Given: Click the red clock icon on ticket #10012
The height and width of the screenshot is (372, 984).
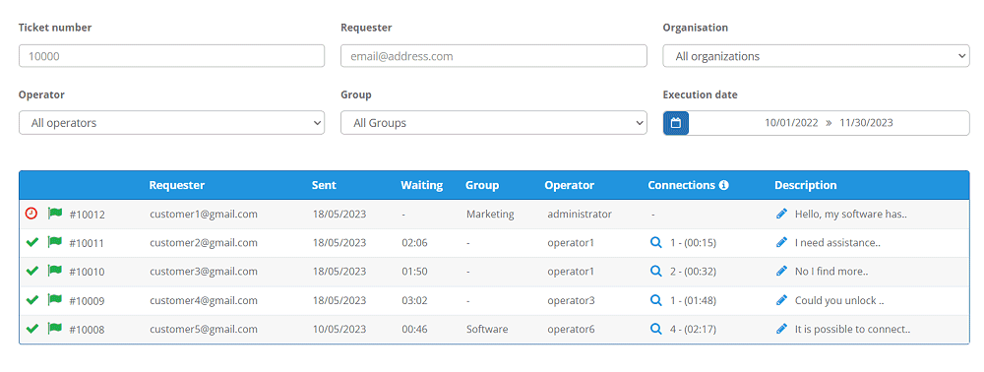Looking at the screenshot, I should 31,214.
